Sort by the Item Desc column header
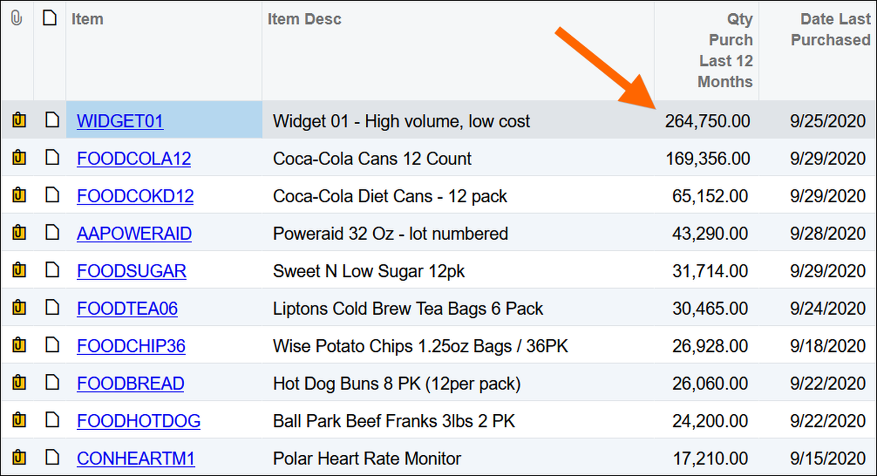This screenshot has width=877, height=476. click(304, 19)
